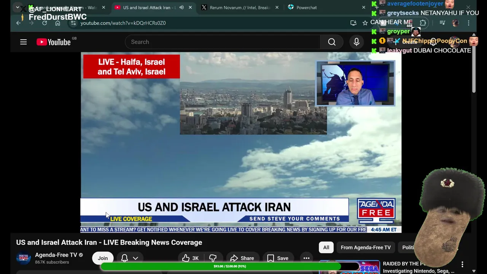Start voice search with the microphone icon

(356, 42)
